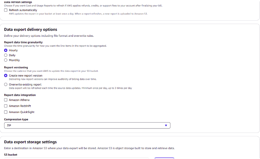Select the Hourly granularity radio button
Image resolution: width=260 pixels, height=159 pixels.
[x=5, y=50]
